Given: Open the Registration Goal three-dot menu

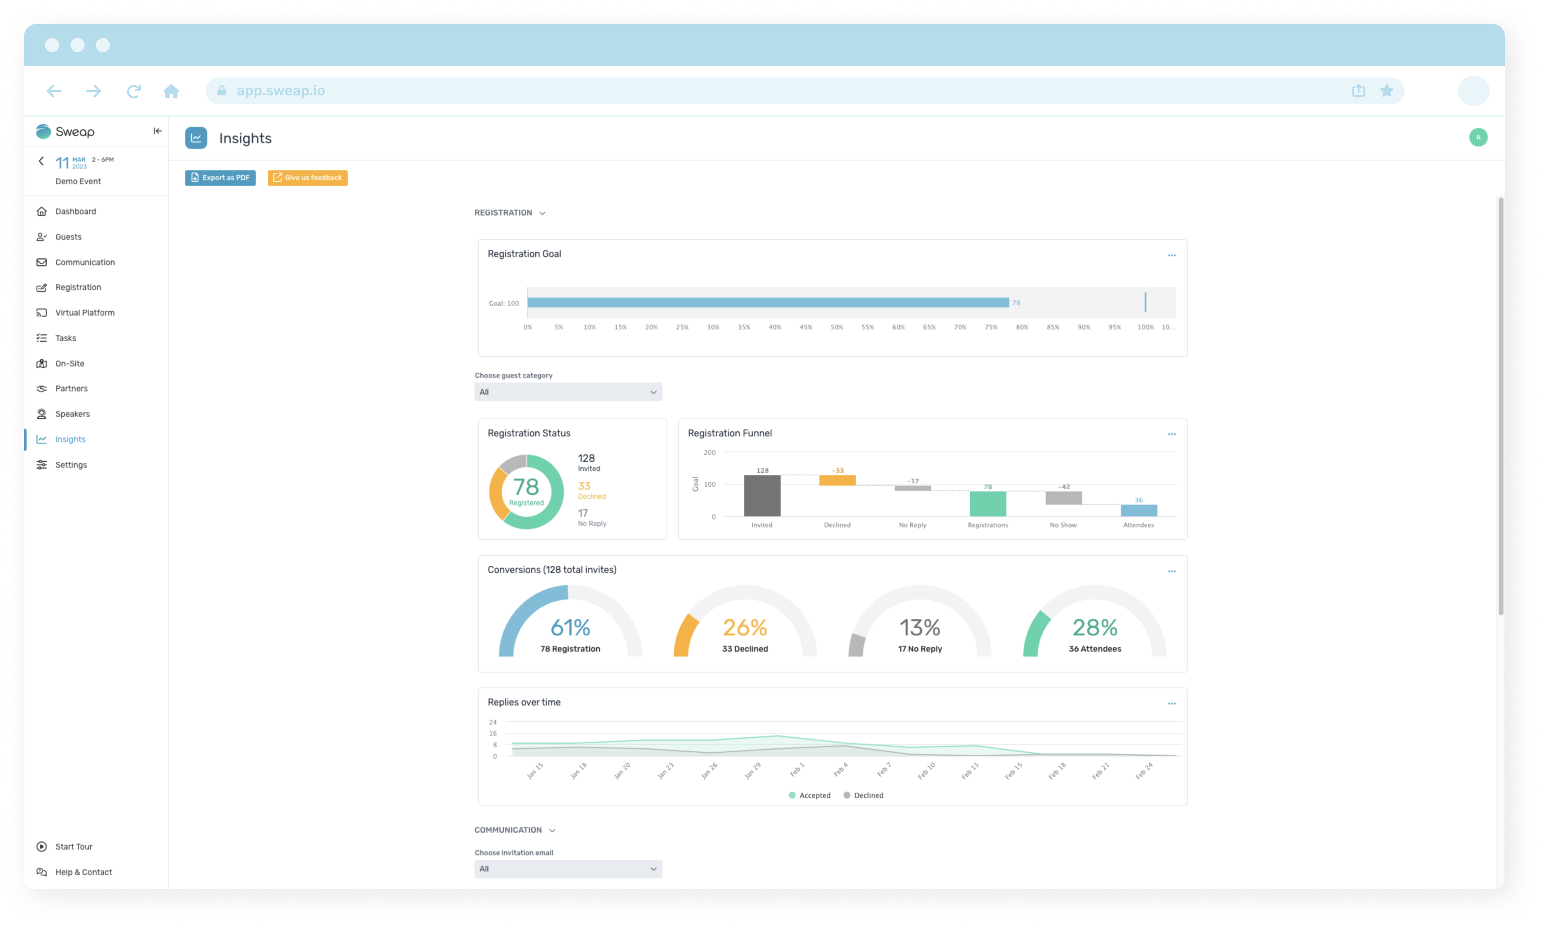Looking at the screenshot, I should click(1171, 255).
